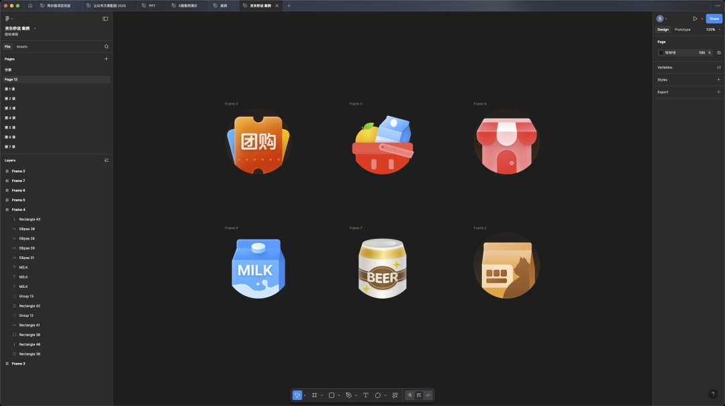Choose the Pen tool

[x=348, y=395]
